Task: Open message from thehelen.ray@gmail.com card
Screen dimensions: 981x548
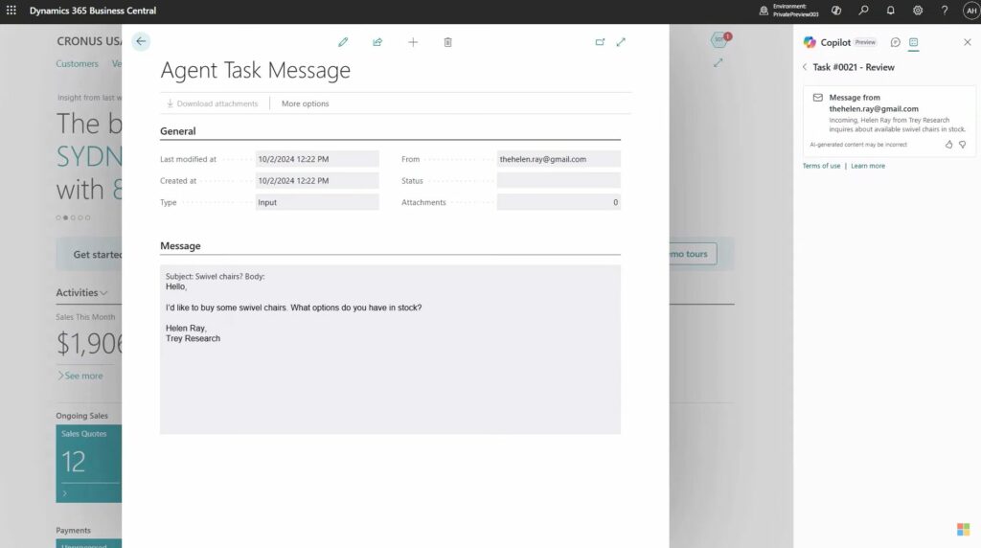Action: point(889,120)
